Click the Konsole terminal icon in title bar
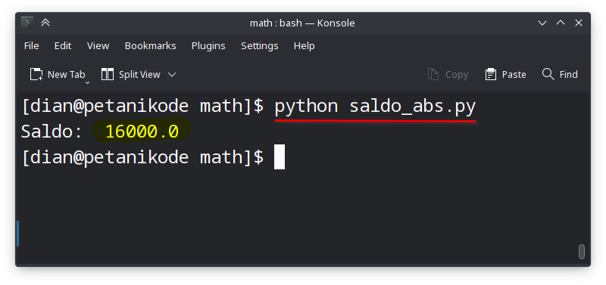Image resolution: width=606 pixels, height=285 pixels. pos(27,23)
